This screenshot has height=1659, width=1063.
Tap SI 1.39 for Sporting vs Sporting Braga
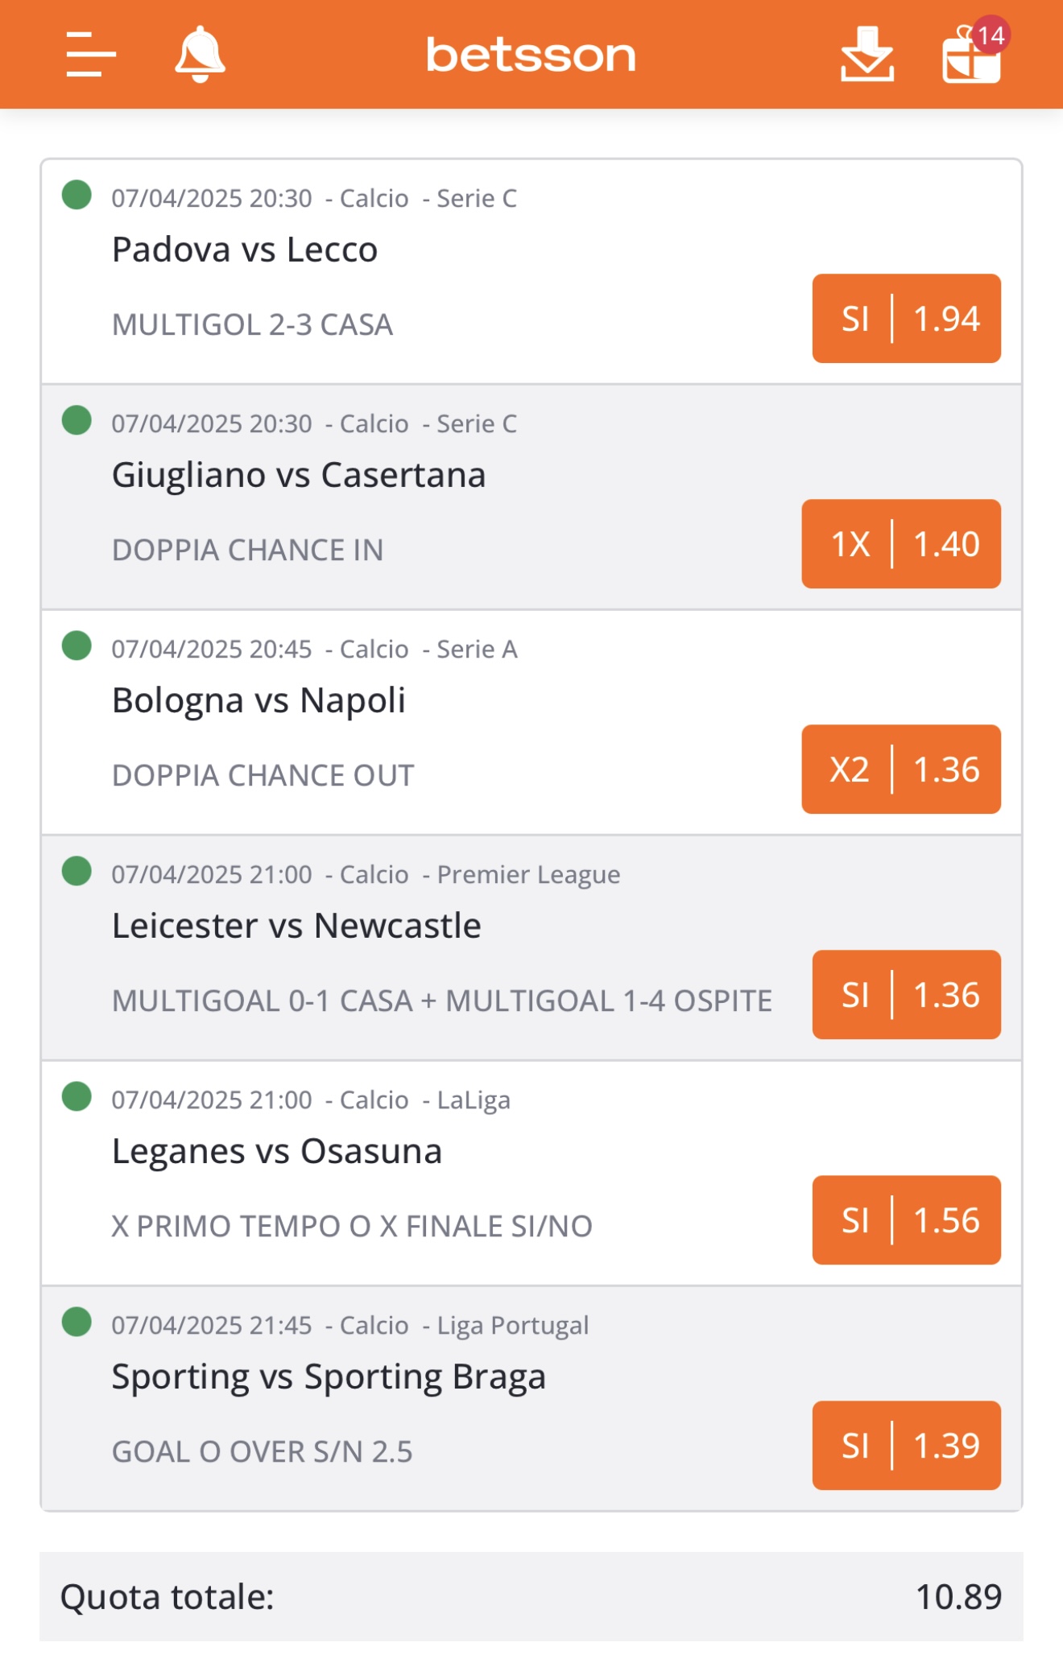click(906, 1446)
